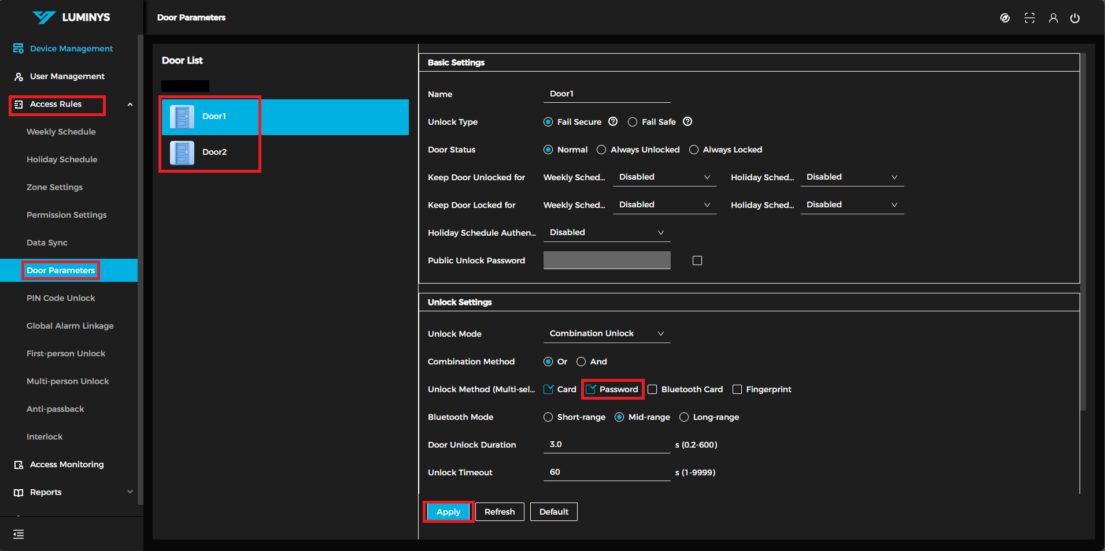Click the fullscreen scan-frame icon
The image size is (1105, 551).
tap(1029, 18)
